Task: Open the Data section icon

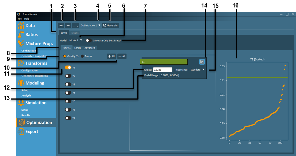Action: tap(21, 26)
